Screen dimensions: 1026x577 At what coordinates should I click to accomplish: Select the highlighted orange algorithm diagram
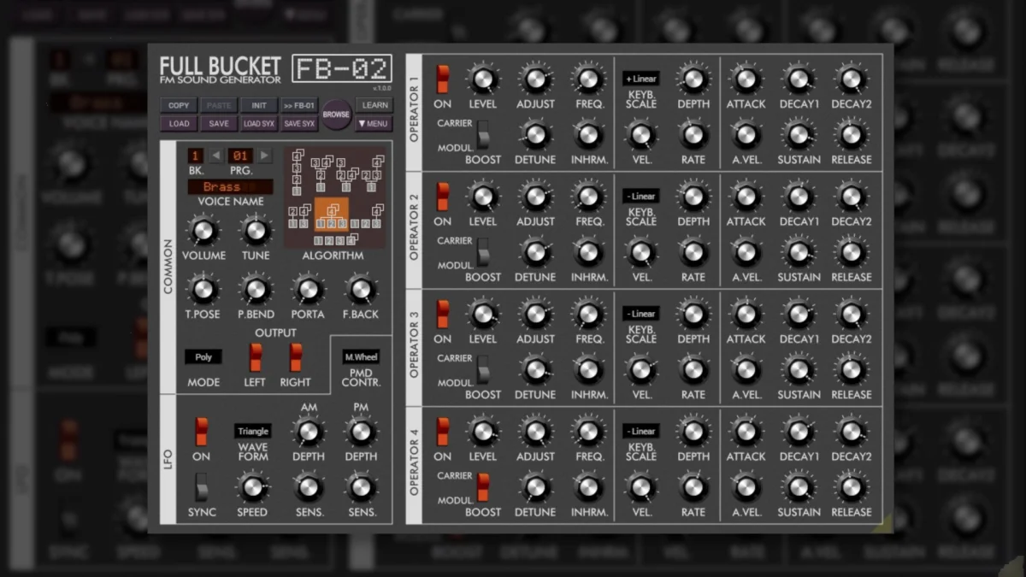click(x=332, y=214)
